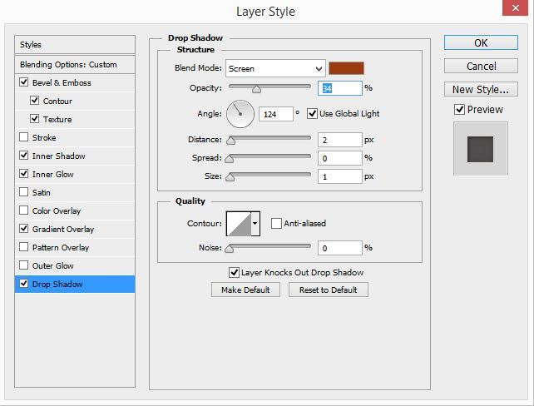Screen dimensions: 534x406
Task: Toggle the Inner Glow checkbox
Action: point(24,174)
